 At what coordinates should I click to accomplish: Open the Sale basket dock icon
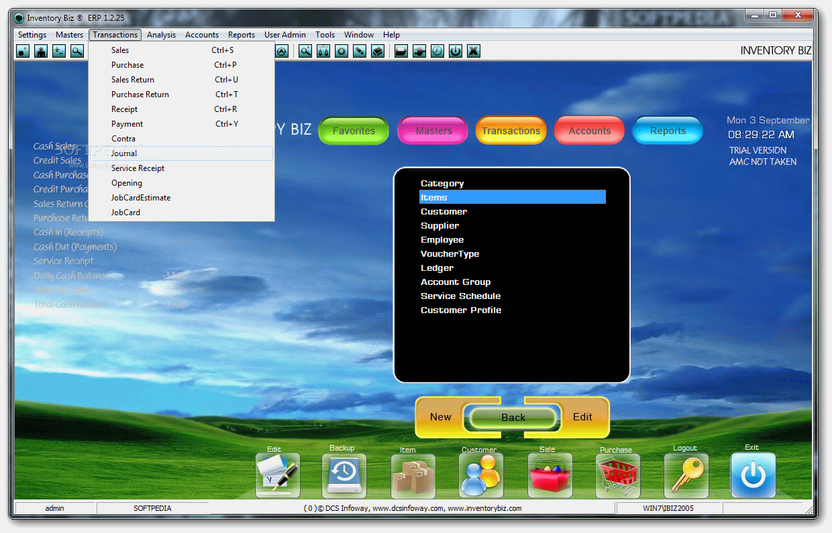point(550,475)
